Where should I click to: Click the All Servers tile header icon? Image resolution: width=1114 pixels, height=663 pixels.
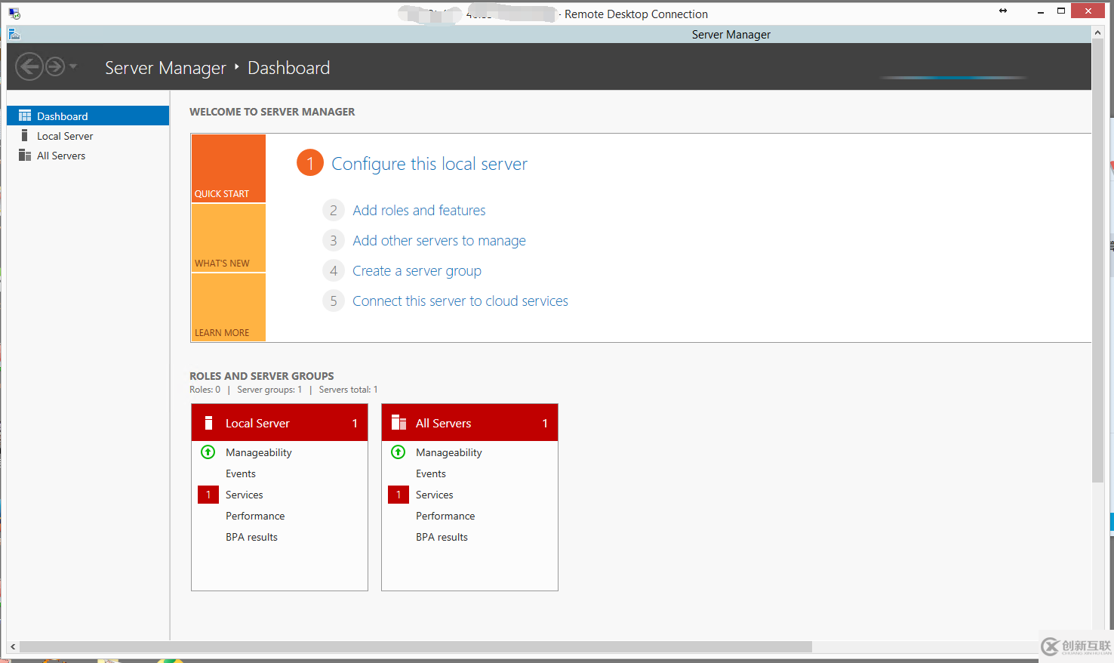pyautogui.click(x=399, y=423)
